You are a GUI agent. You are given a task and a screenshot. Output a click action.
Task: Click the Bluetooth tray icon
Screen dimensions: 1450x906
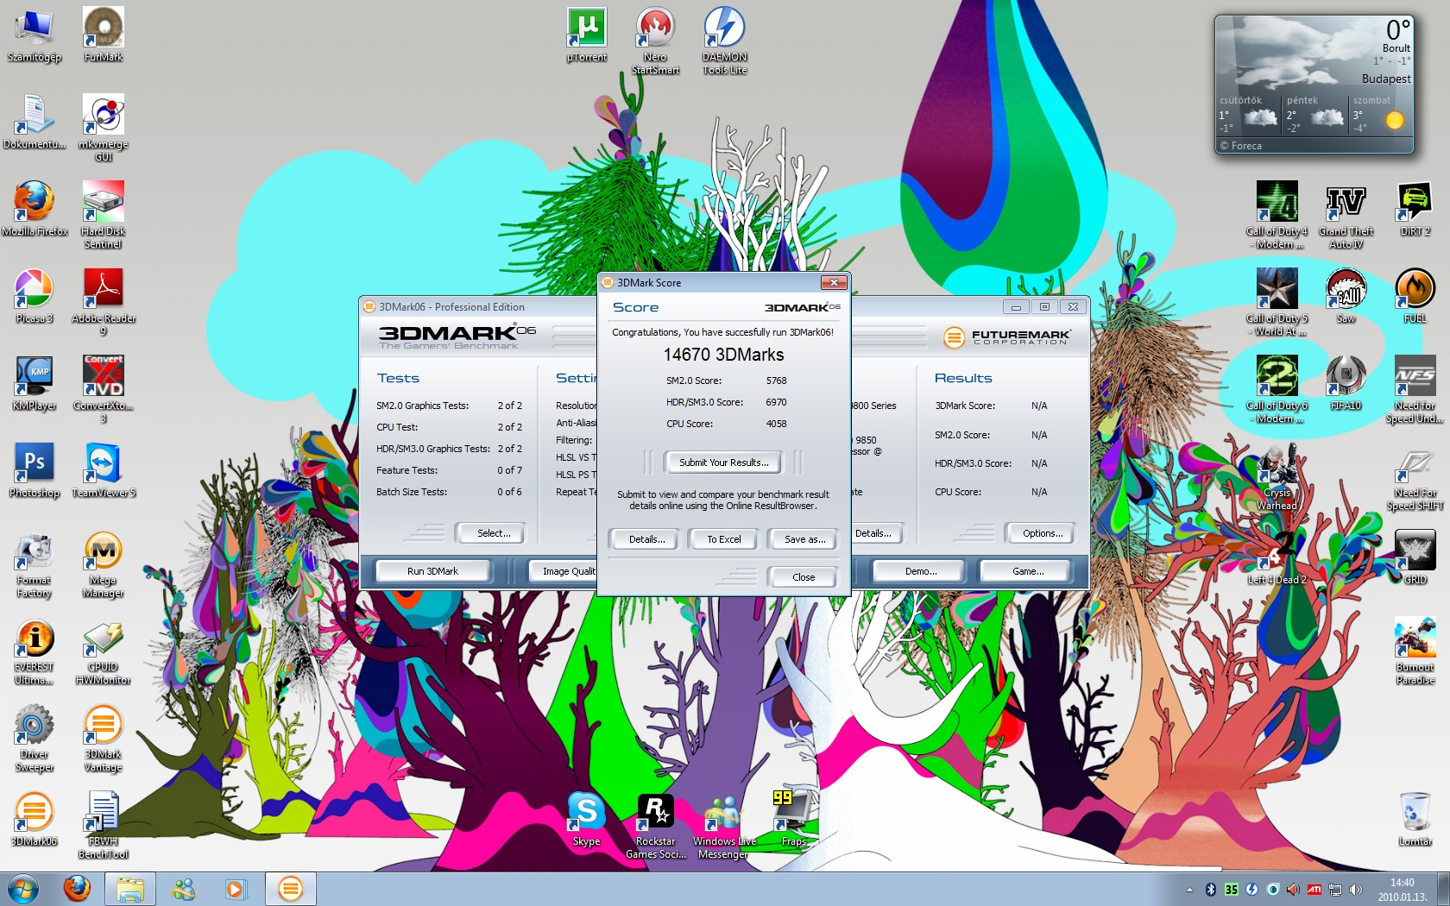coord(1211,890)
